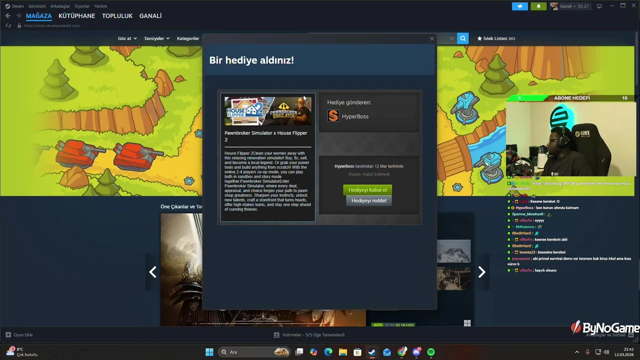
Task: Expand the Tavsiyeler dropdown
Action: [x=156, y=38]
